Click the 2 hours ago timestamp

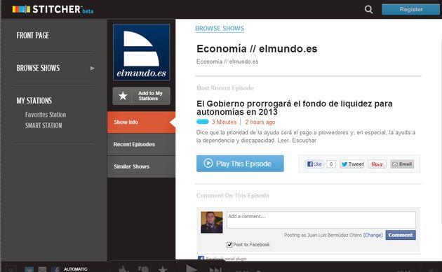[x=260, y=122]
